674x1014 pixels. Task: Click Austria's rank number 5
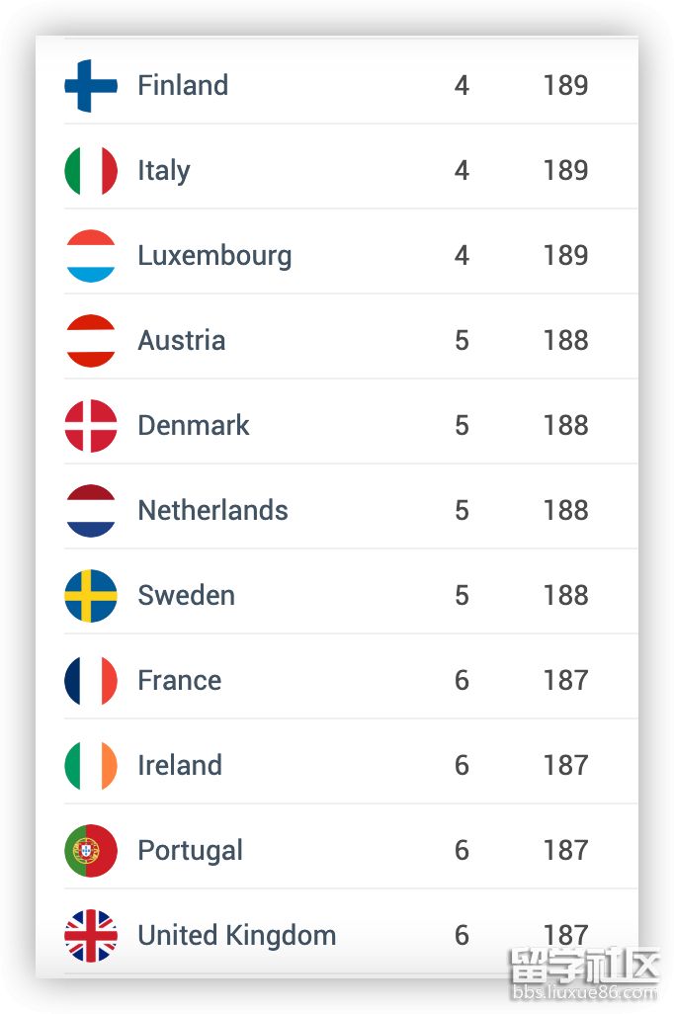click(462, 341)
